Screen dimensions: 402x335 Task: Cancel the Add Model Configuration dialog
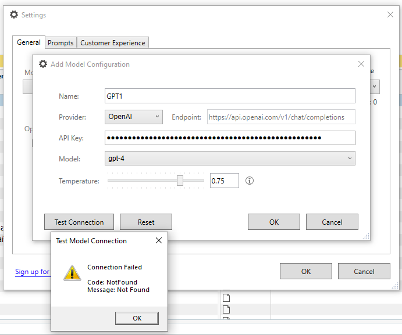point(332,222)
